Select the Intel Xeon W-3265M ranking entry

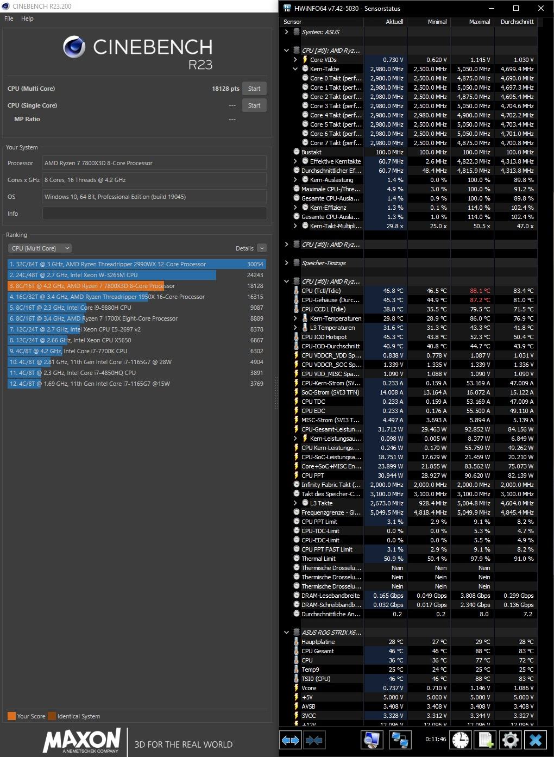(137, 275)
